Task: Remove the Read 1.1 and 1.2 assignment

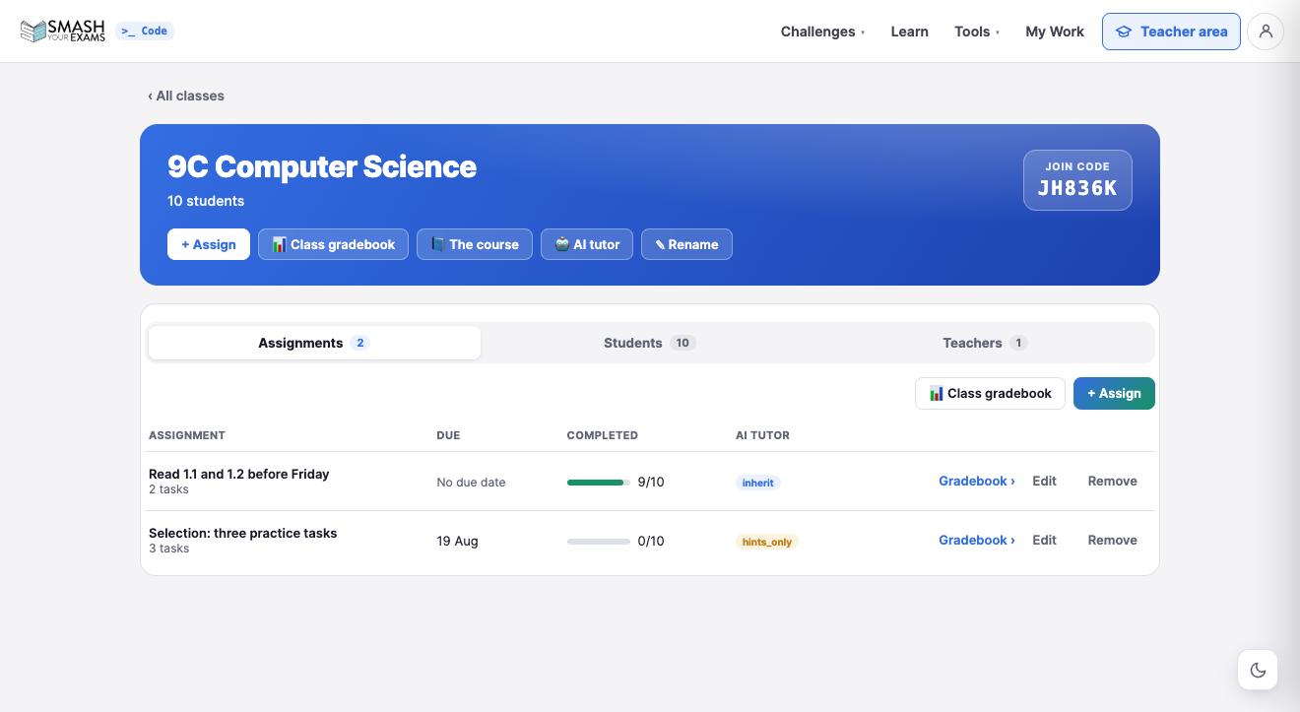Action: [1112, 481]
